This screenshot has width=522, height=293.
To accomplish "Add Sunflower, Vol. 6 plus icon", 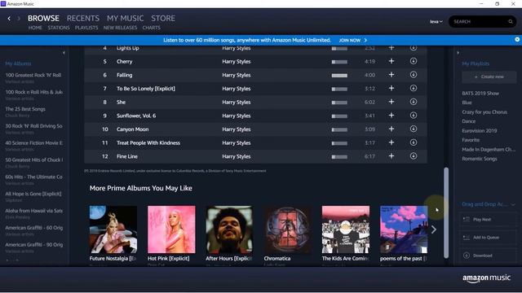I will (x=391, y=116).
